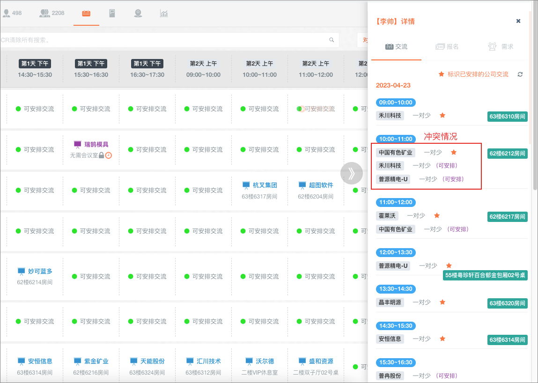Click 可安排 beside 中国有色矿业 at 11:00~12:00
This screenshot has height=383, width=538.
click(x=458, y=229)
